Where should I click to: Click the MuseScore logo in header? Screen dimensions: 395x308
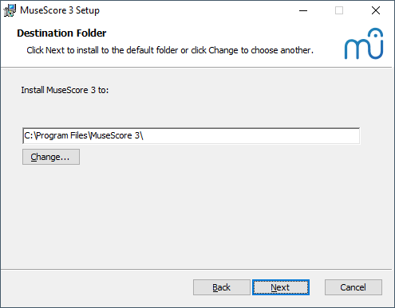pos(364,44)
